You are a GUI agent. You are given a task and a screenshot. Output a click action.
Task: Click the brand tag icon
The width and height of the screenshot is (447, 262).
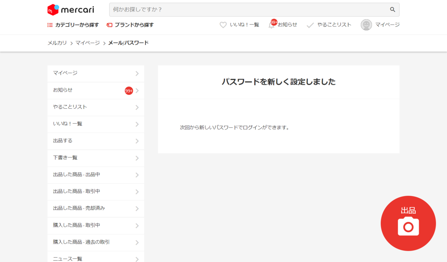109,25
